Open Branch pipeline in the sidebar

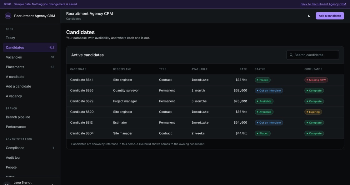tap(30, 117)
